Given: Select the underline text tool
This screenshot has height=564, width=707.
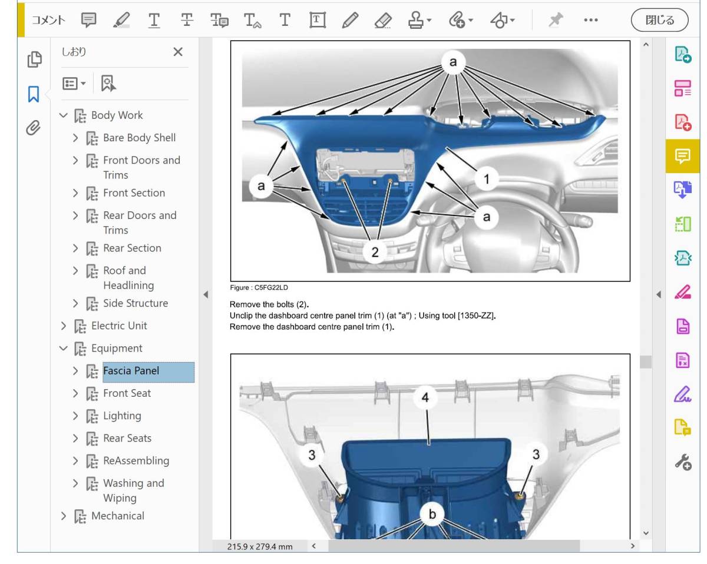Looking at the screenshot, I should coord(154,19).
